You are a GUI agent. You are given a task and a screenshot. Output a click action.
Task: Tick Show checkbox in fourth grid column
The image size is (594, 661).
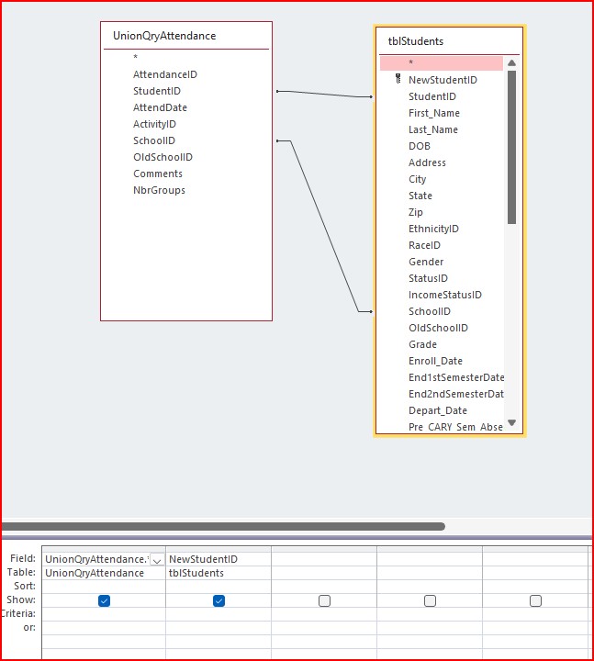tap(430, 600)
